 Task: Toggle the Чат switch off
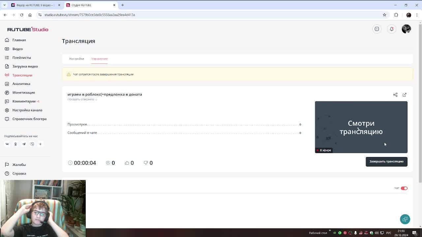(x=404, y=188)
